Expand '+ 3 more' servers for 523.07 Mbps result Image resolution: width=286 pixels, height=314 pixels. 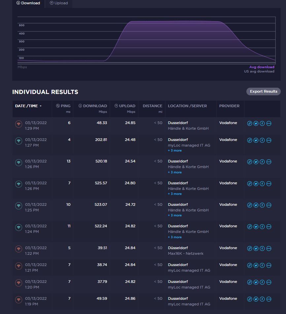pos(175,215)
